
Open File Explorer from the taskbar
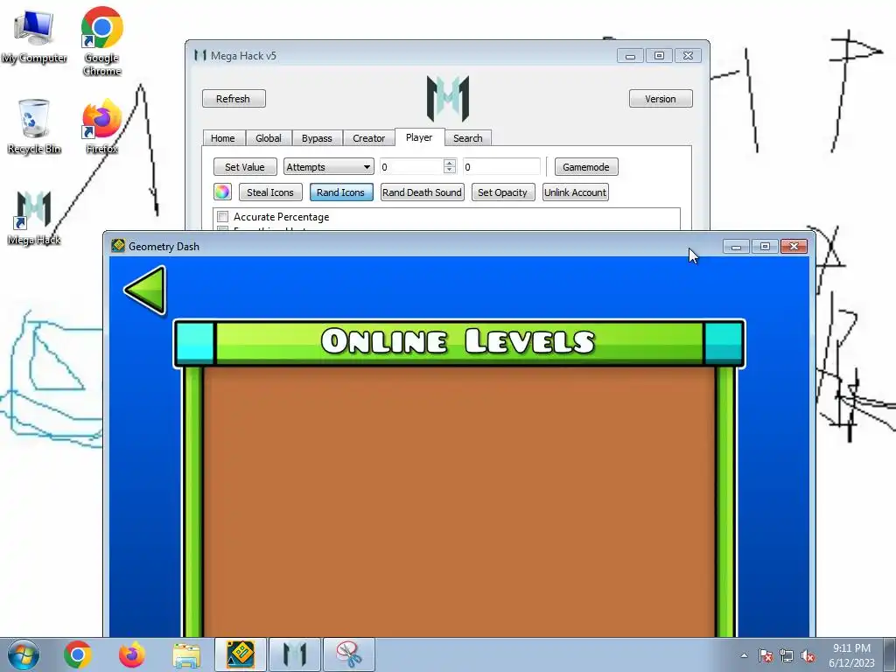(x=186, y=654)
